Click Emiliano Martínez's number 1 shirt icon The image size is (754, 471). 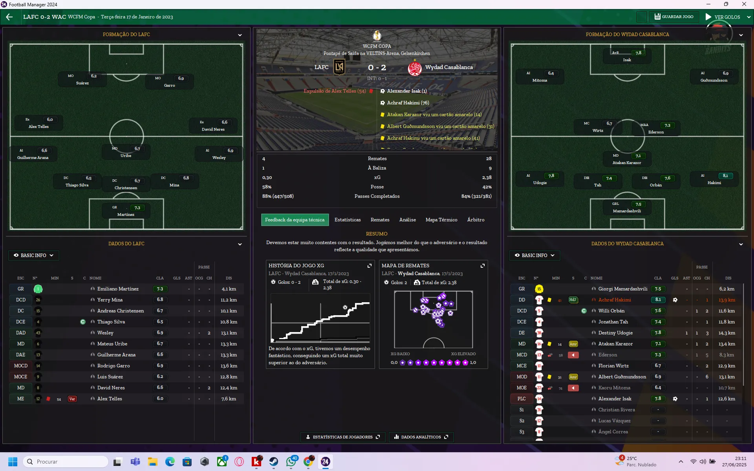(38, 289)
